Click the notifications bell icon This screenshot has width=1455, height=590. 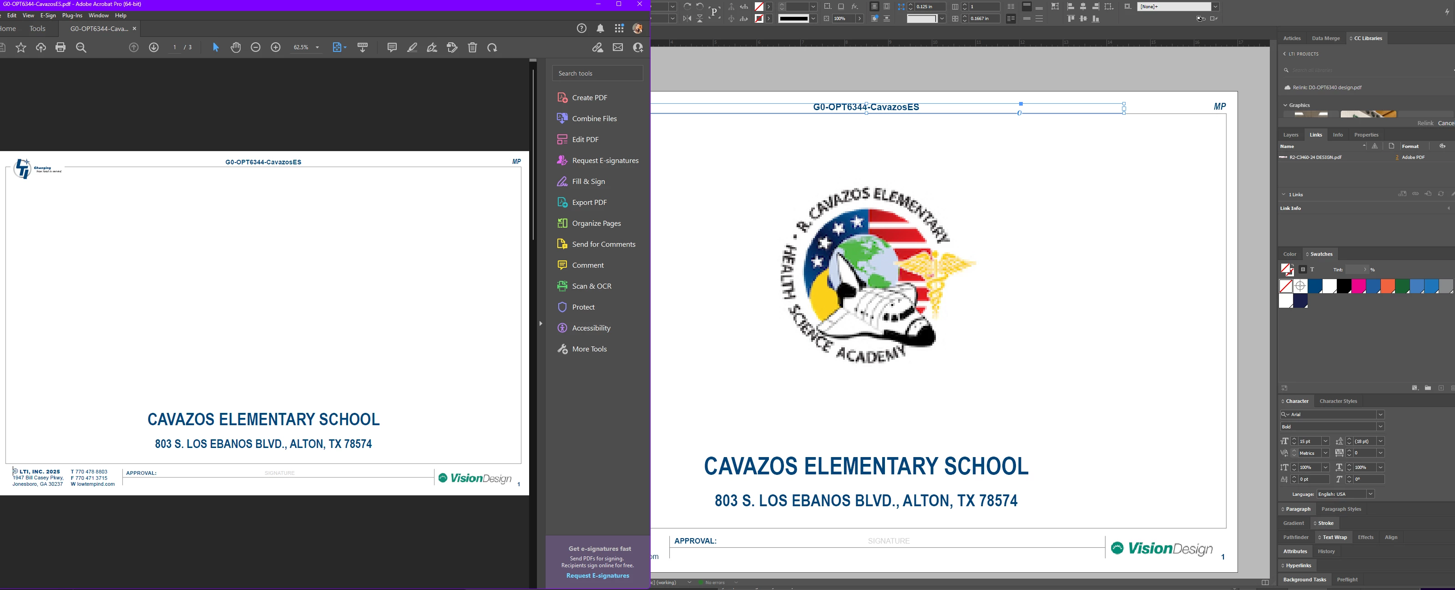click(600, 29)
